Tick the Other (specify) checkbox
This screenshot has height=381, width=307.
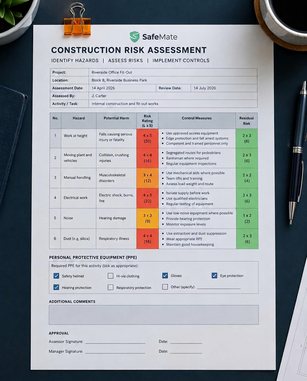pos(165,287)
